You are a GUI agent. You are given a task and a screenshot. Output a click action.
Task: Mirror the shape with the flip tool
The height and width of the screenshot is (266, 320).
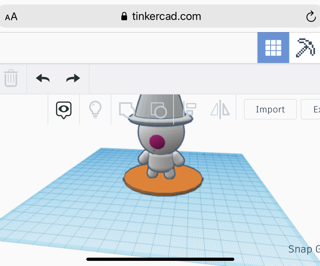point(220,109)
